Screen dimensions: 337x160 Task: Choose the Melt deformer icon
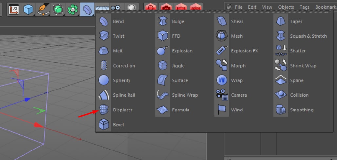[x=104, y=51]
